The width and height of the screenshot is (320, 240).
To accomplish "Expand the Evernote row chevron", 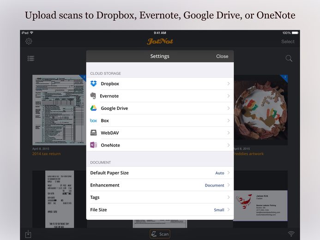I will click(229, 96).
